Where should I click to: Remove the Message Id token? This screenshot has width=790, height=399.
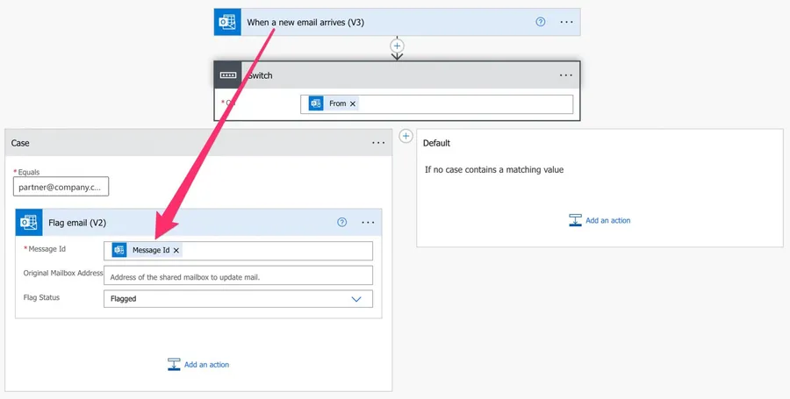(x=176, y=251)
